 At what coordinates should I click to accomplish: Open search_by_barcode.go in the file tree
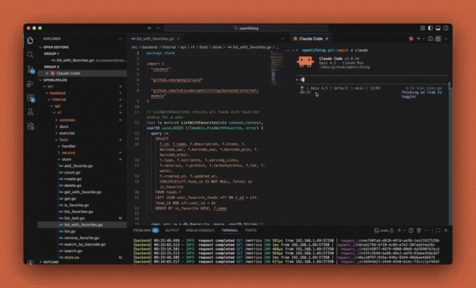pyautogui.click(x=85, y=244)
